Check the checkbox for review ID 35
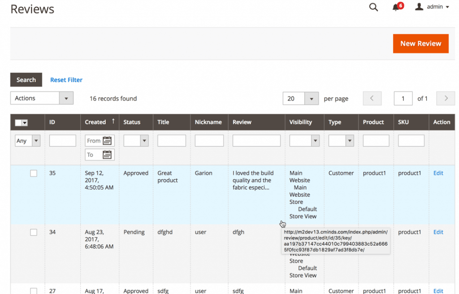This screenshot has height=294, width=459. pyautogui.click(x=34, y=173)
